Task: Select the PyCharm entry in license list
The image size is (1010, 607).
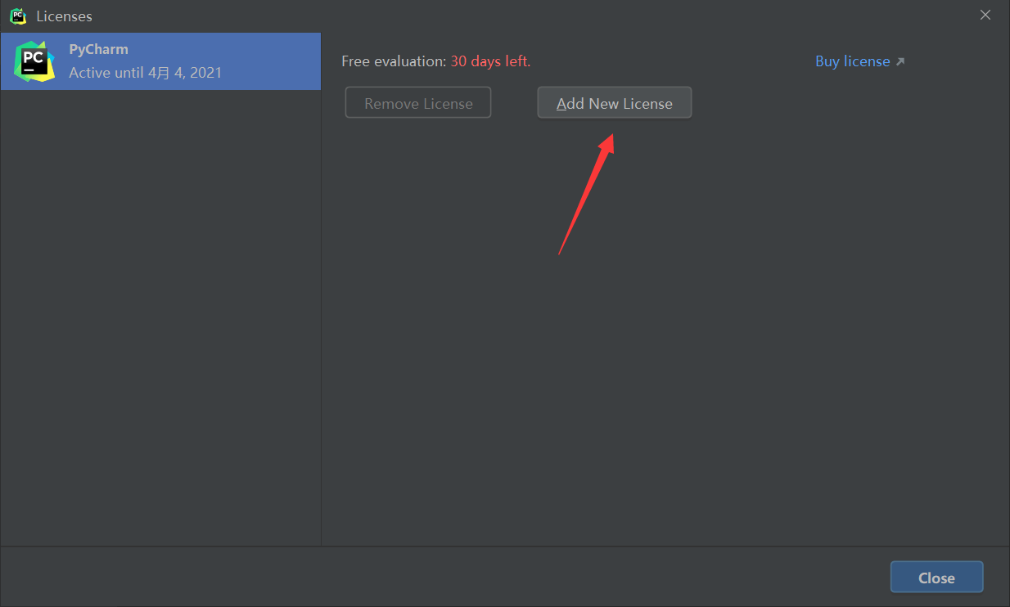Action: coord(160,61)
